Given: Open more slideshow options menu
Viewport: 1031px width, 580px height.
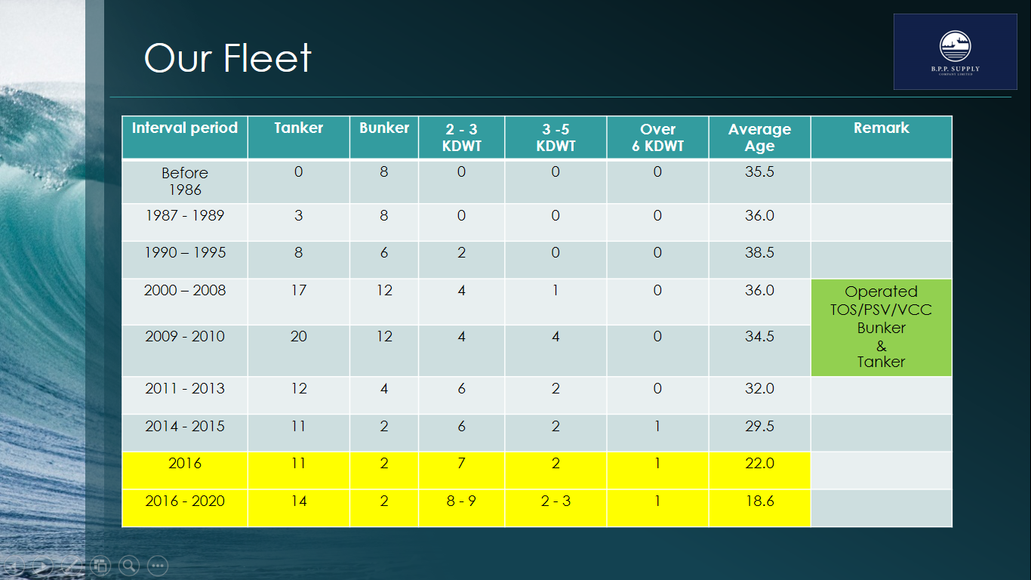Looking at the screenshot, I should [158, 565].
